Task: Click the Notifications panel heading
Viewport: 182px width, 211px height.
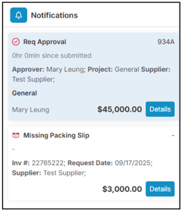Action: [55, 15]
